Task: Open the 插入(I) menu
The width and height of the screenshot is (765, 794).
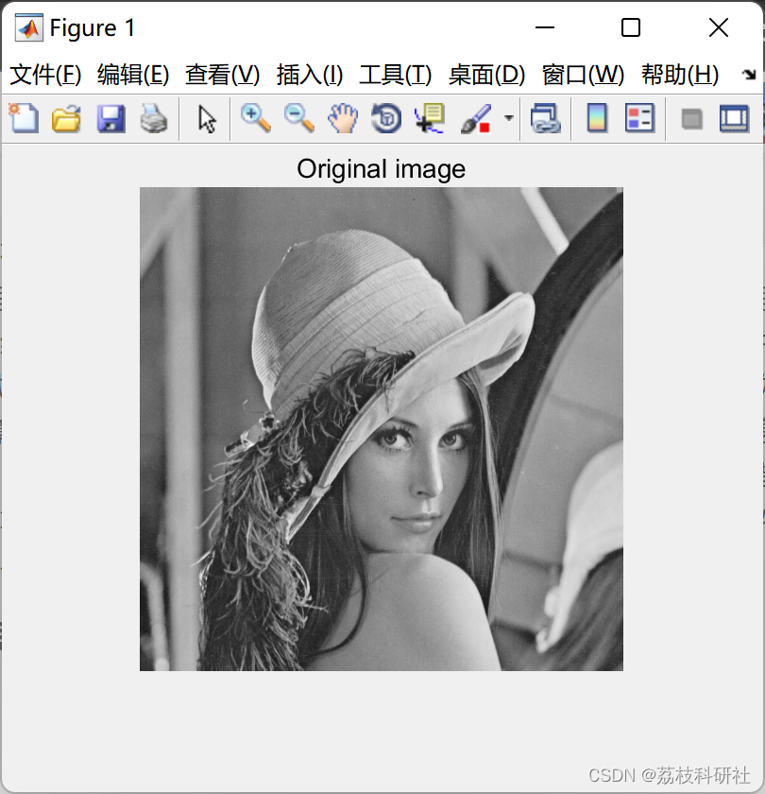Action: point(310,75)
